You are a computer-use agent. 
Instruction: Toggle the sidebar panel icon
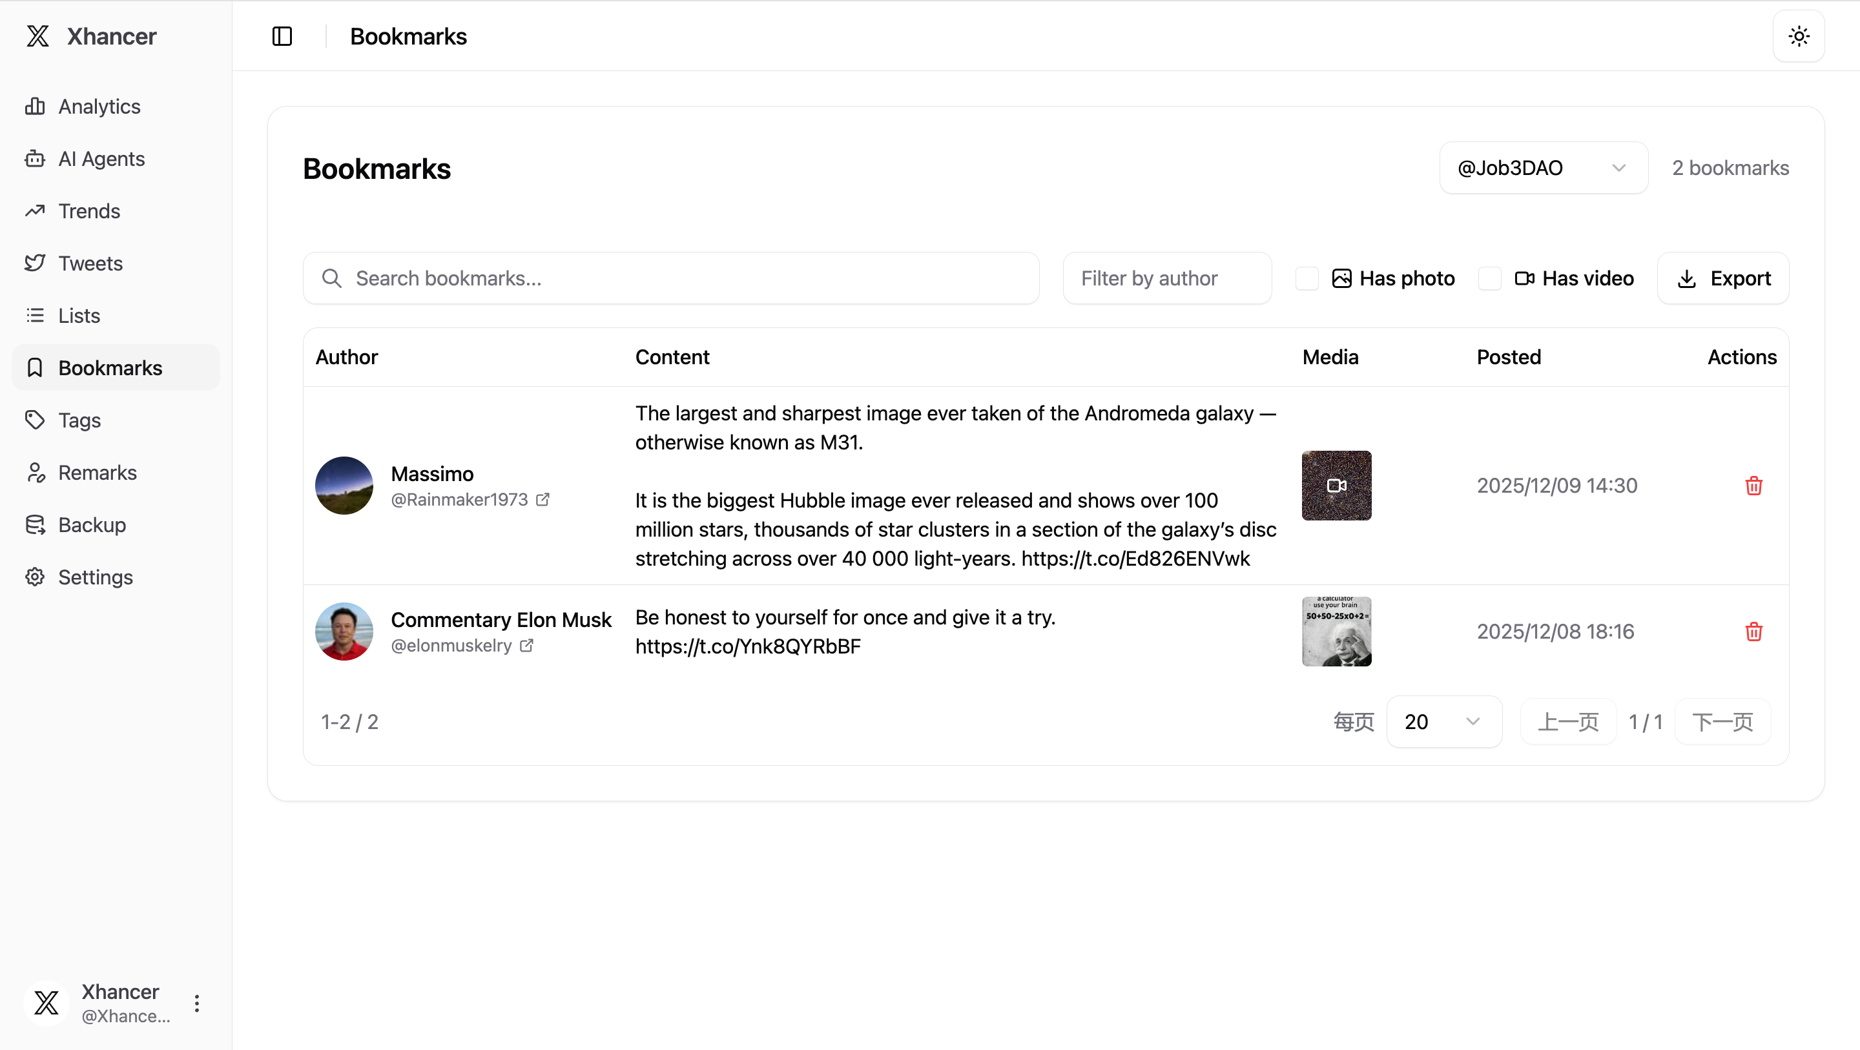click(282, 36)
